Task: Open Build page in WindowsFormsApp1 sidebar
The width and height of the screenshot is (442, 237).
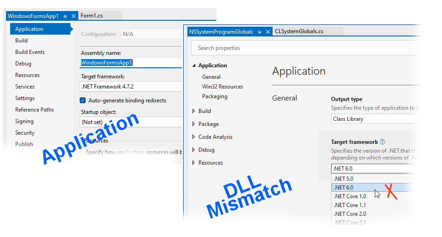Action: [x=22, y=41]
